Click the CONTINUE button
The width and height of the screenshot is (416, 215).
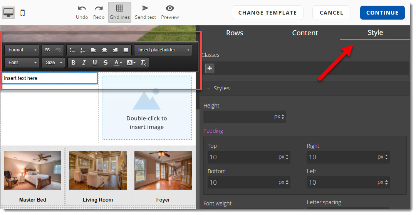pyautogui.click(x=382, y=13)
